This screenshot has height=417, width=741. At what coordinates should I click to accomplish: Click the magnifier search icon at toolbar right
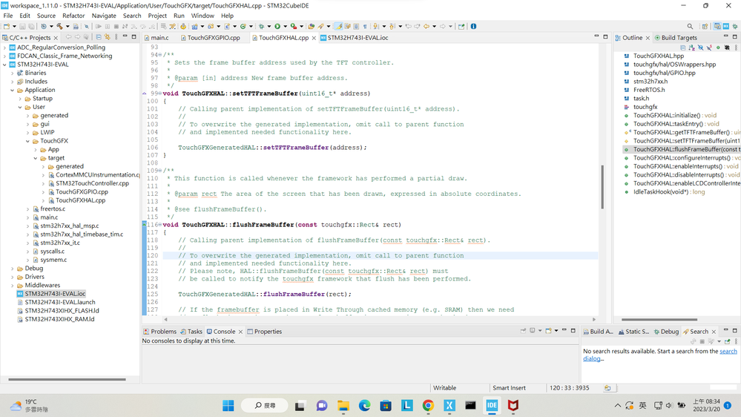coord(690,27)
